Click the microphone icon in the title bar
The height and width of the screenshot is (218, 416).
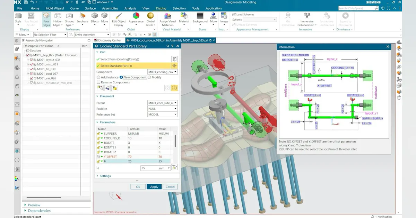click(77, 2)
